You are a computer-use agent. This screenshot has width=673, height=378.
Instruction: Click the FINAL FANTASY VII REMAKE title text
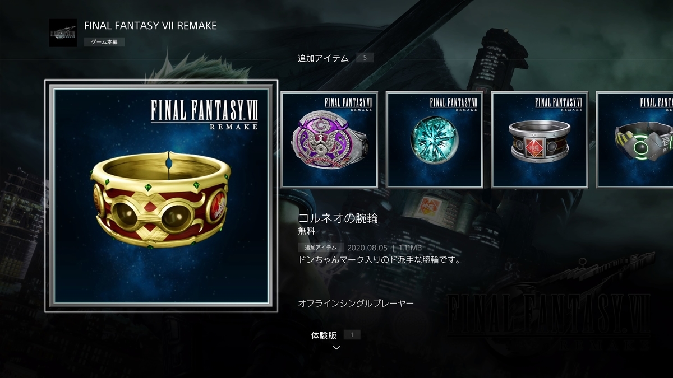[150, 26]
